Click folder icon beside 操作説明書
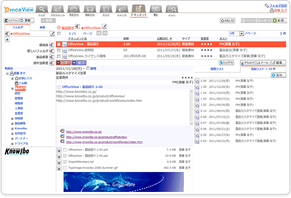This screenshot has width=291, height=198. click(x=52, y=63)
